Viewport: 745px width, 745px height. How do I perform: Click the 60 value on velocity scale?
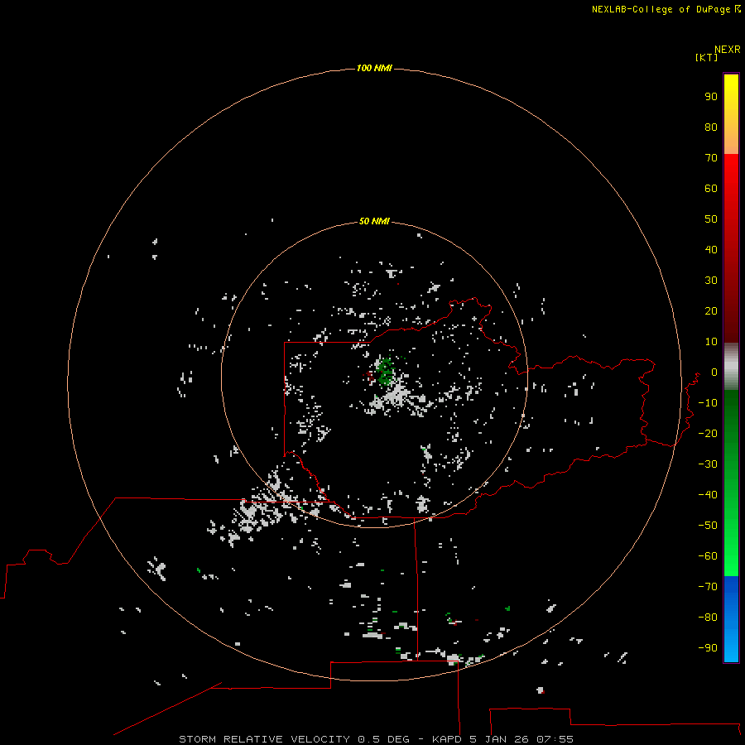(711, 189)
